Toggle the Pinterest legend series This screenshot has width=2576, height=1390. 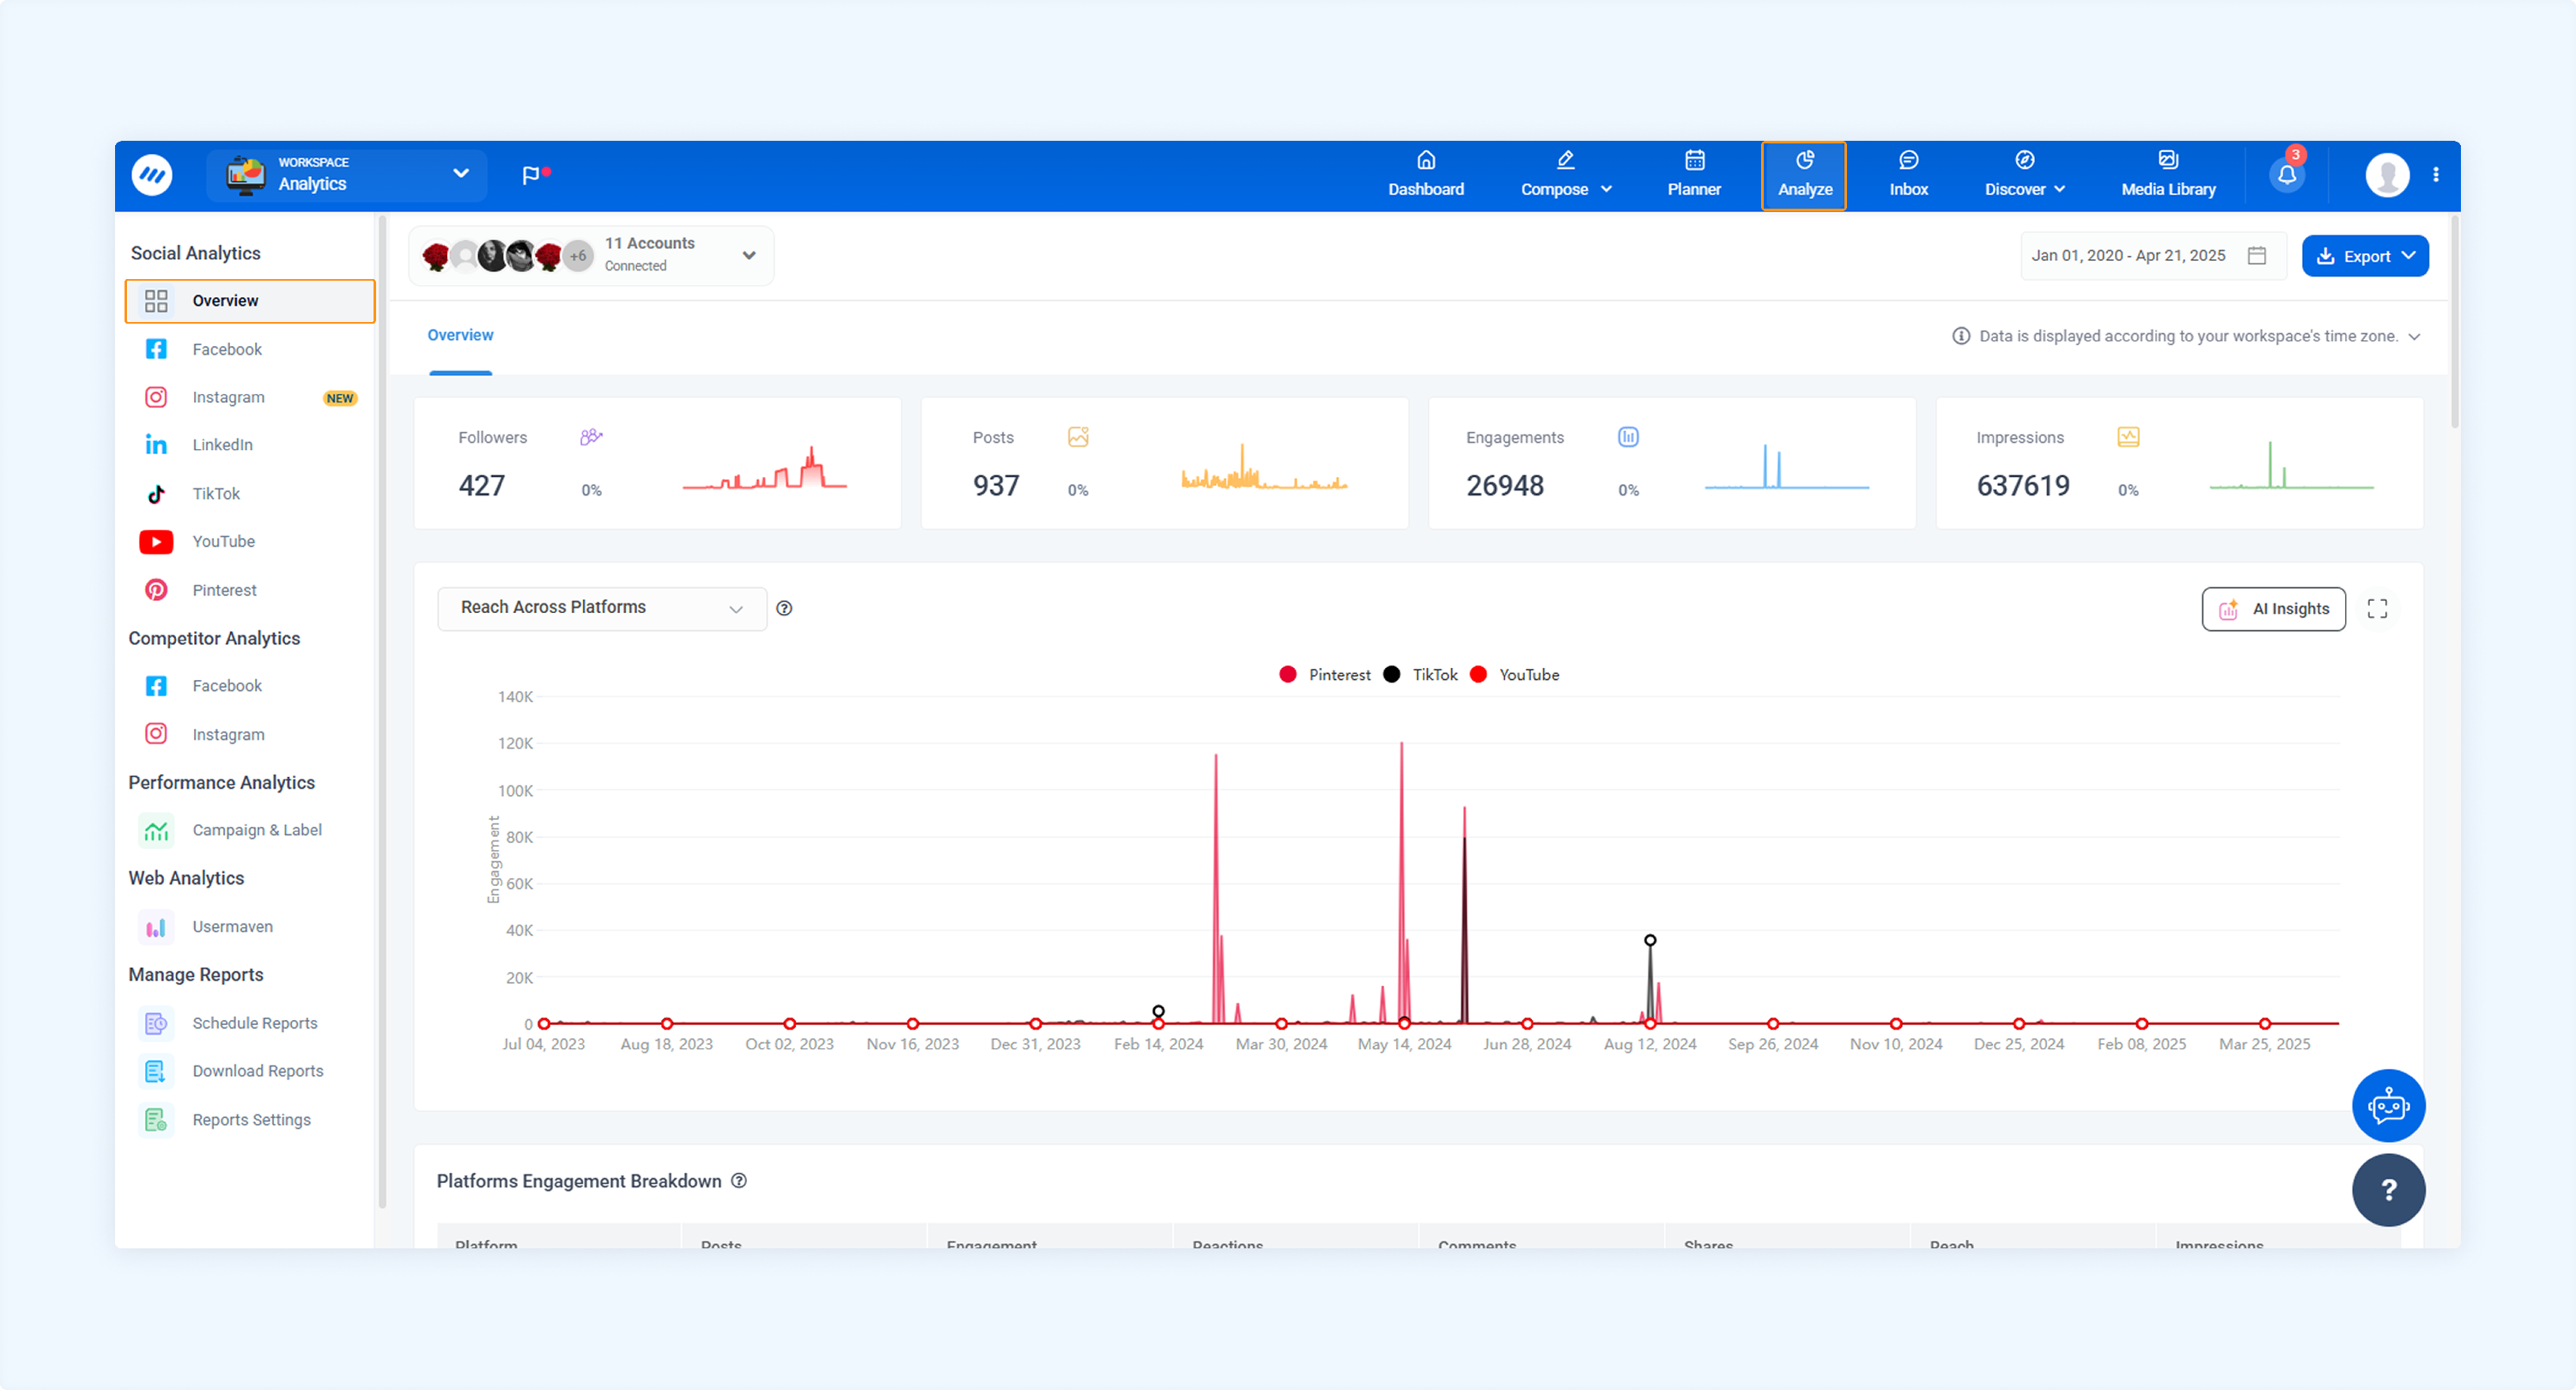pyautogui.click(x=1325, y=675)
